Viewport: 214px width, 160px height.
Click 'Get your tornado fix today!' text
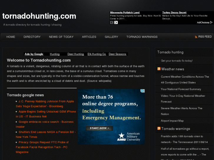point(177,61)
